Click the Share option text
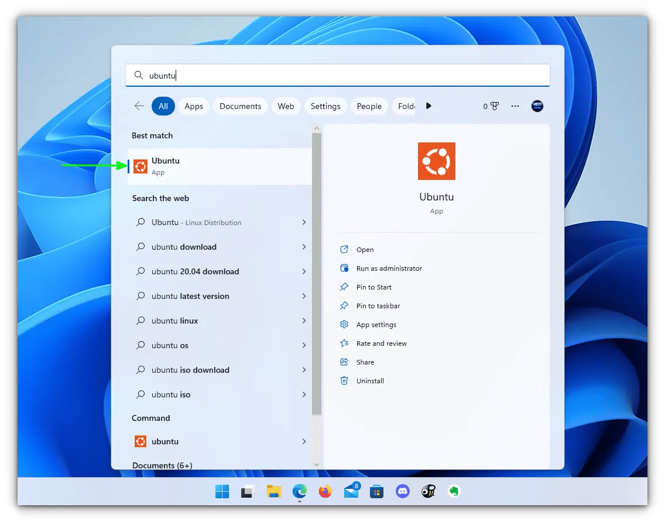Screen dimensions: 665x524 pyautogui.click(x=365, y=362)
